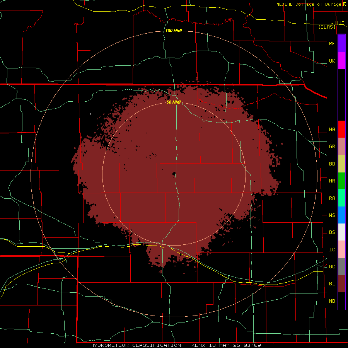
Task: Click the "[CLAS]" units label
Action: 327,27
